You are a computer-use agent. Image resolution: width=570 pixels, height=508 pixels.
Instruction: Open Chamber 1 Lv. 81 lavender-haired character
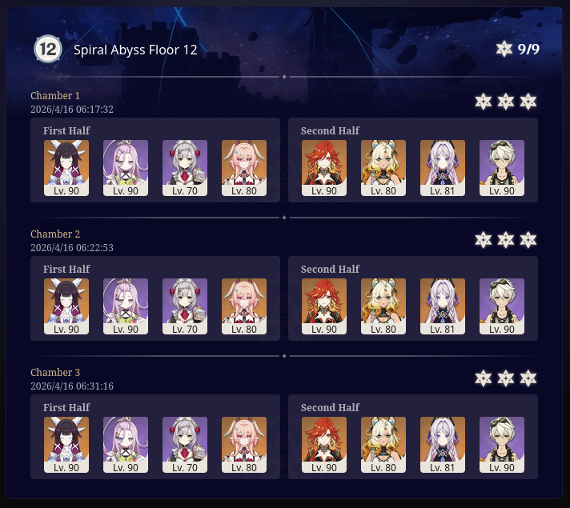443,168
